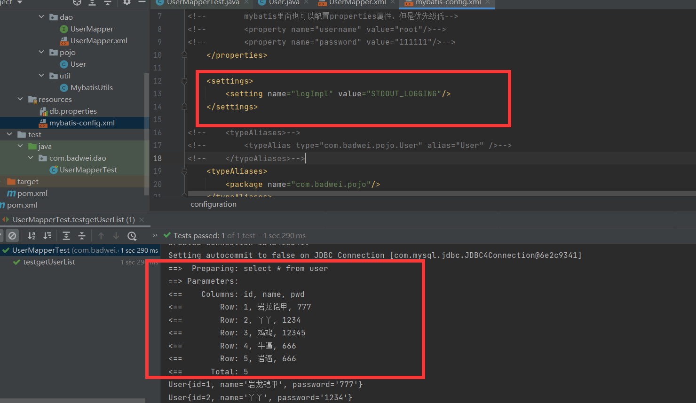Select testgetUserList test result
The image size is (696, 403).
pos(49,262)
